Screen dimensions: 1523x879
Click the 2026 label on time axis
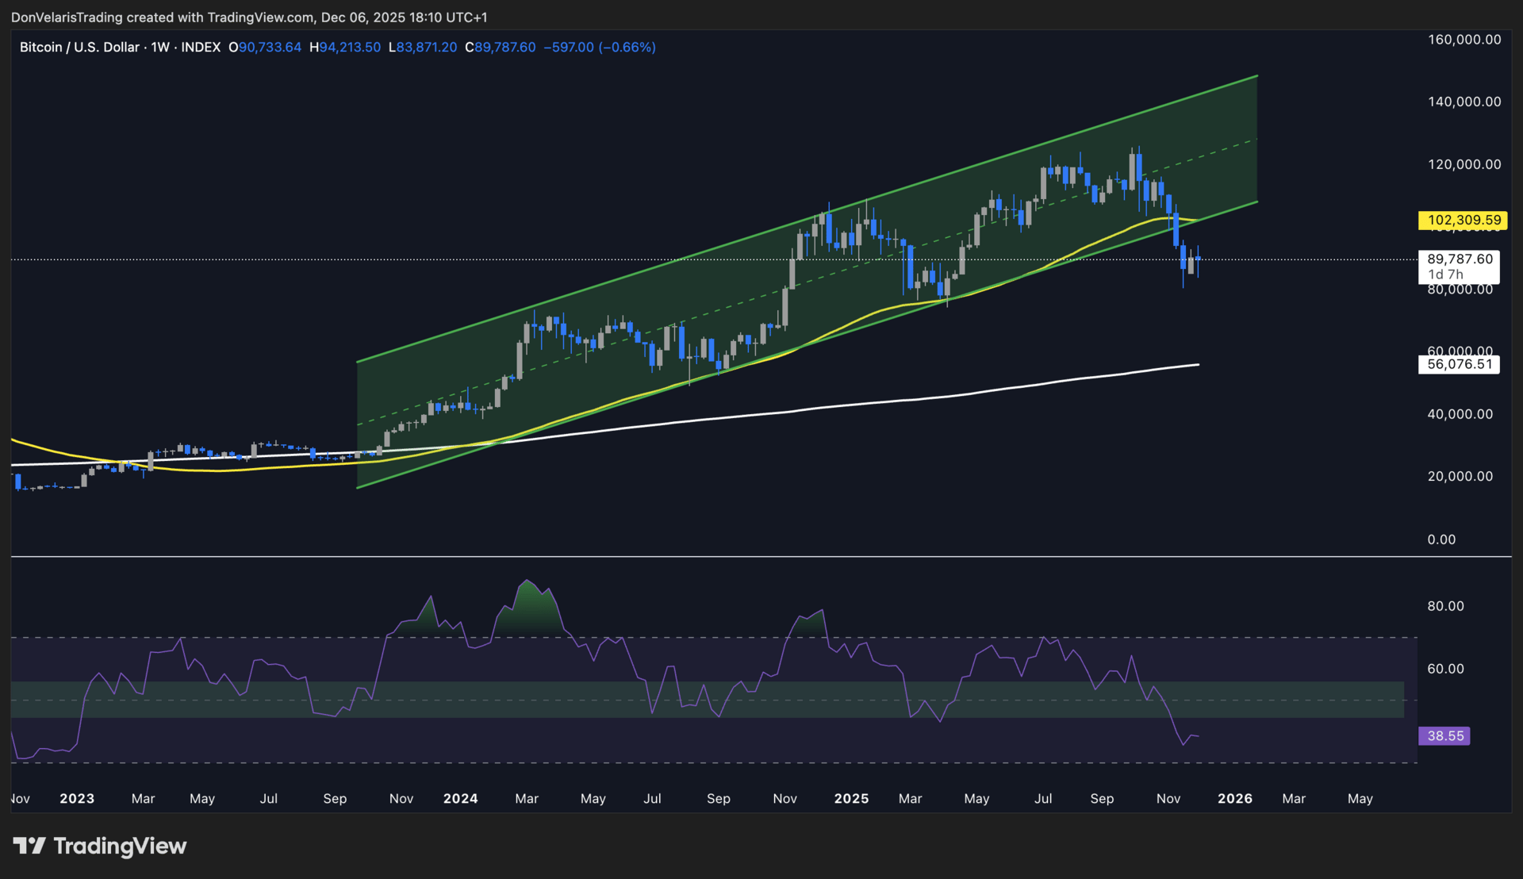point(1235,799)
